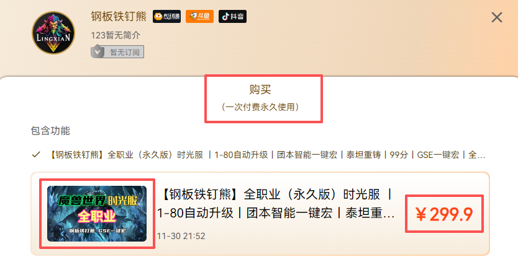Expand the truncated feature line ellipsis
This screenshot has width=518, height=275.
tap(481, 156)
